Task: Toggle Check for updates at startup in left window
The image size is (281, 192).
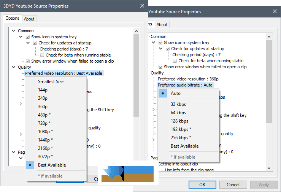Action: click(35, 43)
